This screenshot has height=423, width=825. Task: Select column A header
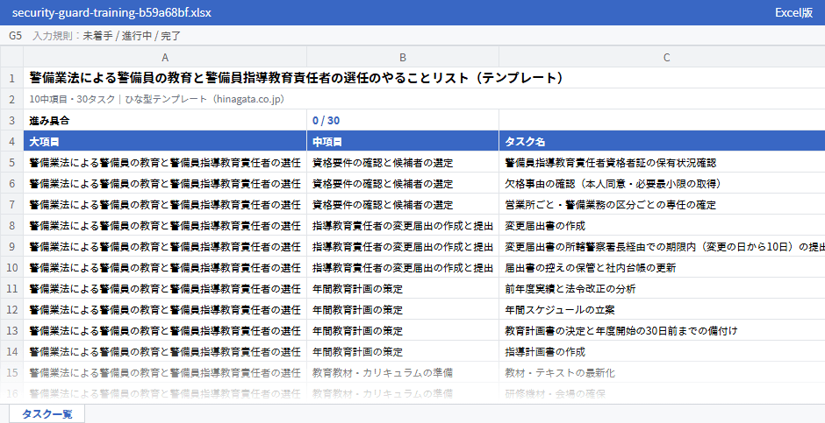click(165, 57)
